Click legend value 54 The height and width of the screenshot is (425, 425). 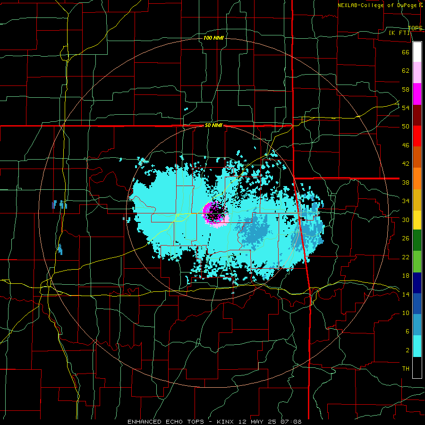coord(406,108)
